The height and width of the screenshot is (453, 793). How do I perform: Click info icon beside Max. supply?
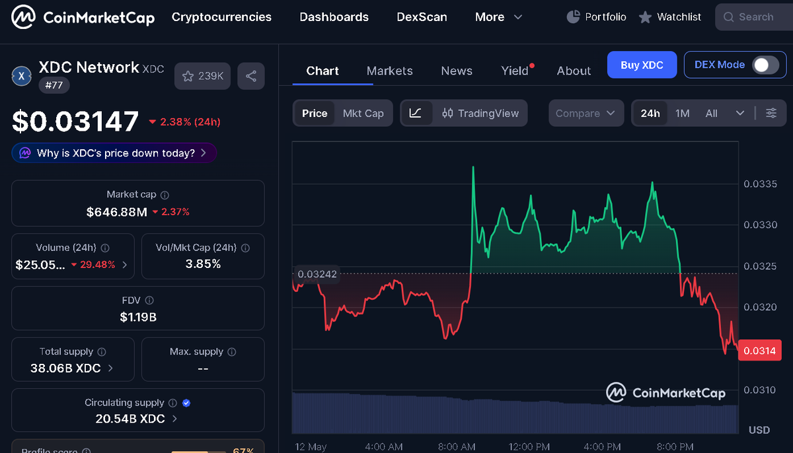pyautogui.click(x=232, y=352)
